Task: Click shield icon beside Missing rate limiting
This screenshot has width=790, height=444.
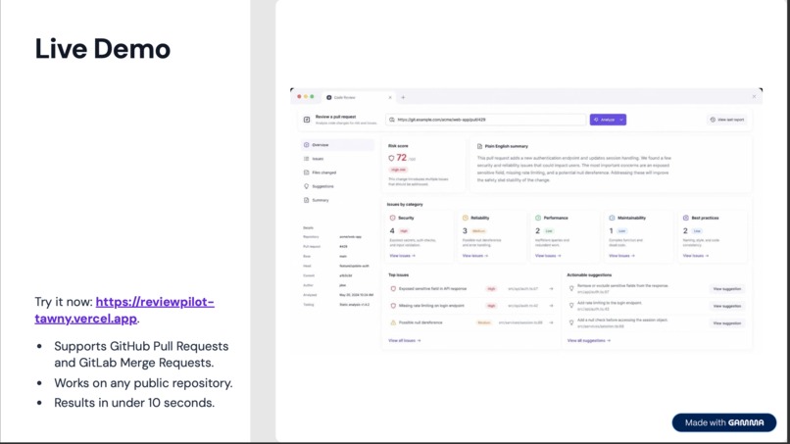Action: coord(393,306)
